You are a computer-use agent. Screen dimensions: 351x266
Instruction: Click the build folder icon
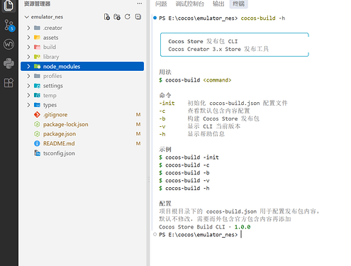[37, 47]
